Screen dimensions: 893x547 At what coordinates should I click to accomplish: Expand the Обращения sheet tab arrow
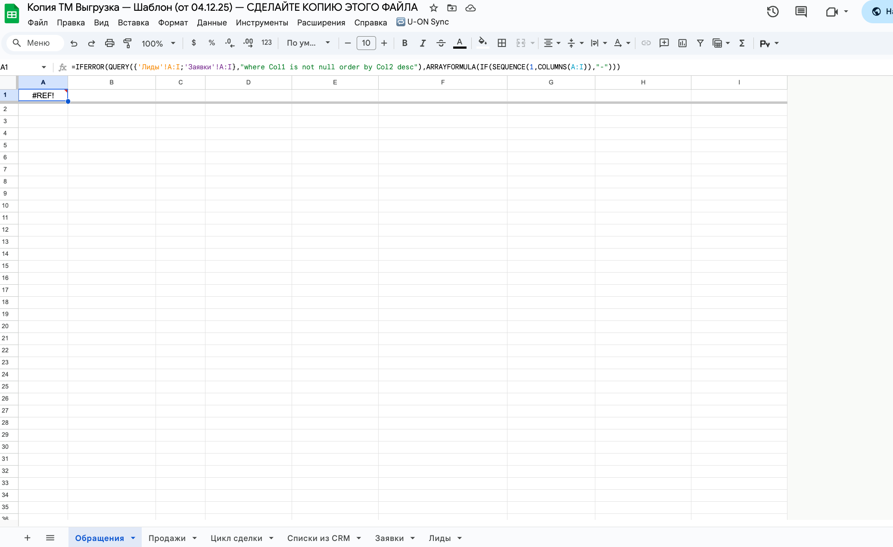[x=133, y=538]
